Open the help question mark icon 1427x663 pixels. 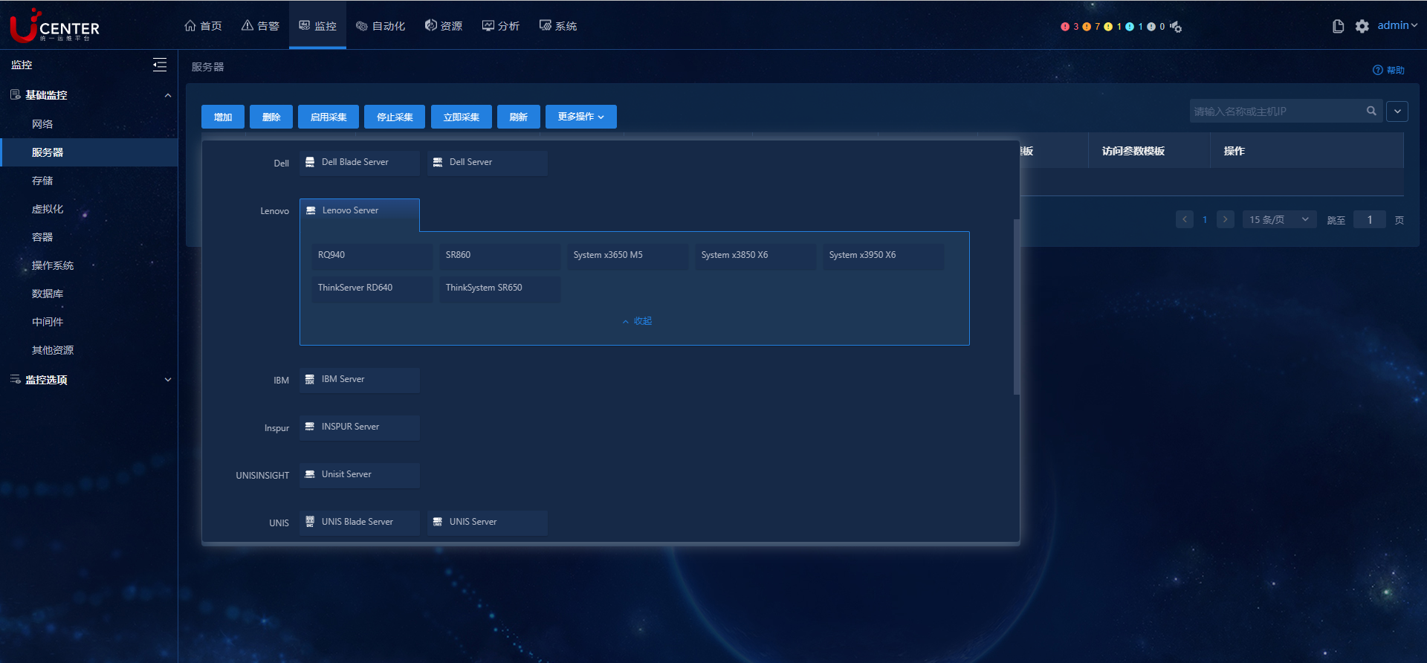(x=1377, y=70)
